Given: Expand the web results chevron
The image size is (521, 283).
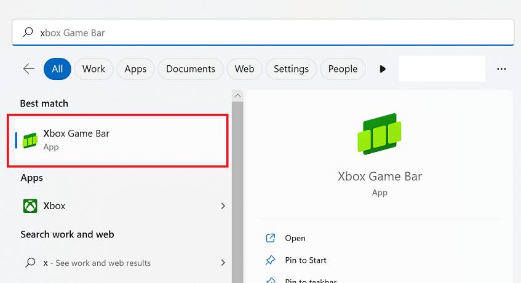Looking at the screenshot, I should (x=223, y=263).
